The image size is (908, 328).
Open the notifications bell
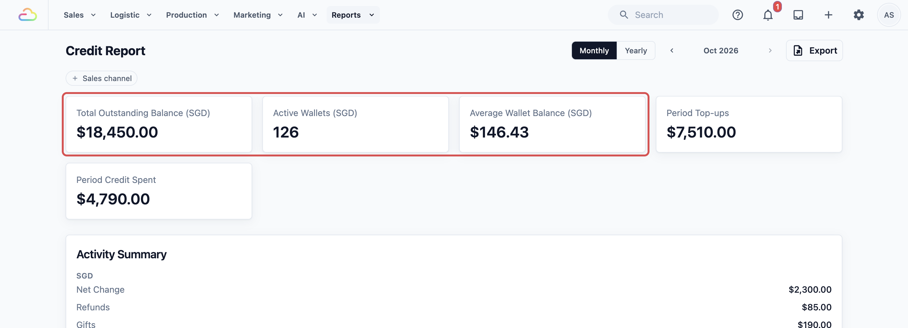(x=768, y=15)
